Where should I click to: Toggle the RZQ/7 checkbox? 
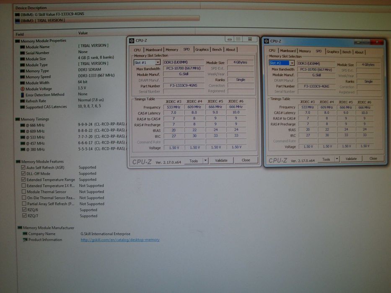[x=24, y=216]
